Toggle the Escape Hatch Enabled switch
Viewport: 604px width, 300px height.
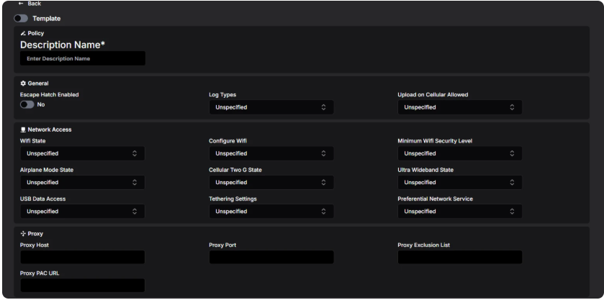27,105
